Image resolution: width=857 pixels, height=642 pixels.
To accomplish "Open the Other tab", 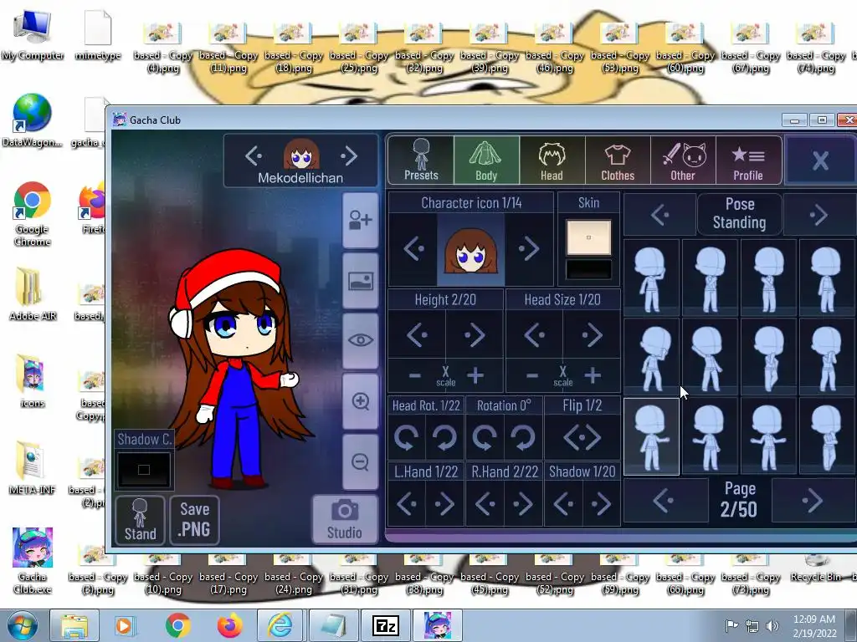I will 683,160.
